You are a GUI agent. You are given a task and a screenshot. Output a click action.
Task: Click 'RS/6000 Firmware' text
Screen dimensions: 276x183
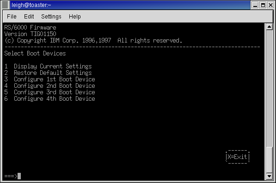30,27
